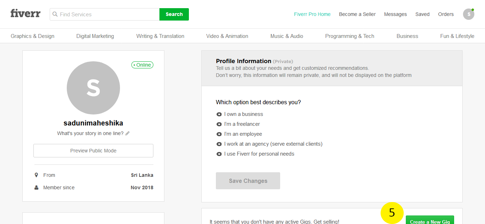Click the Nov 2018 member date
This screenshot has height=224, width=485.
[x=142, y=187]
